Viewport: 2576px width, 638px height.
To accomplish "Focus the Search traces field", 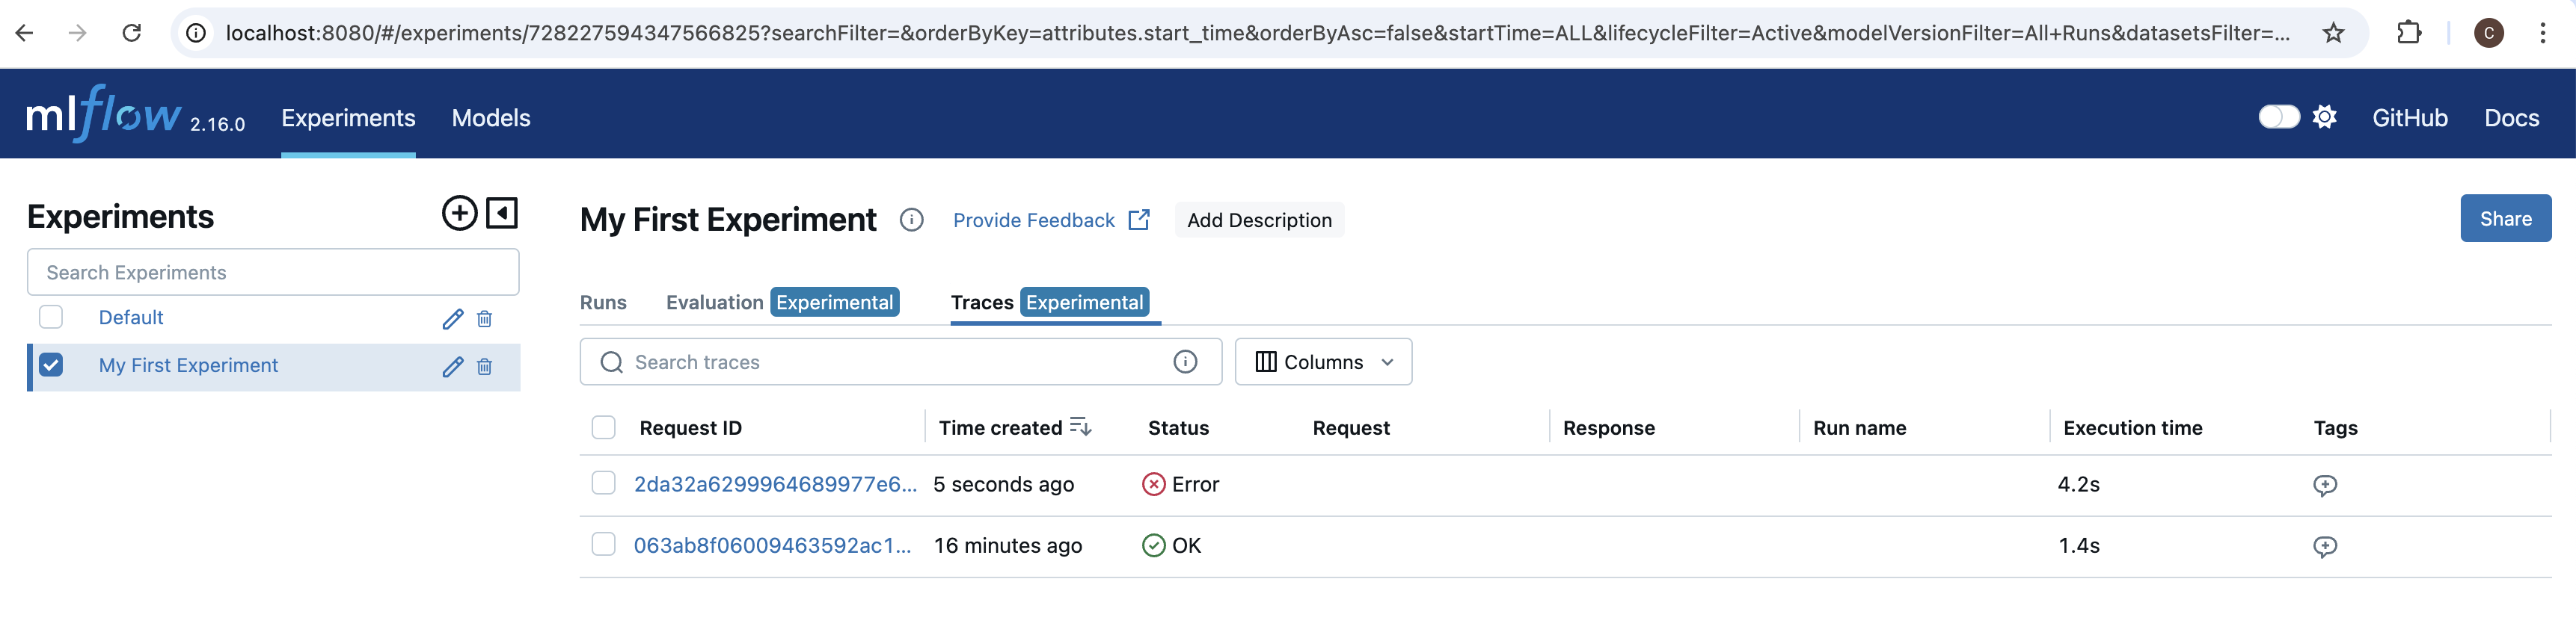I will click(900, 362).
